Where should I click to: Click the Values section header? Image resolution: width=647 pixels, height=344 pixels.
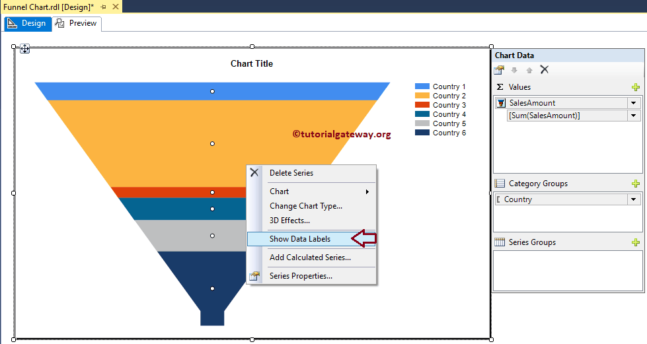(519, 87)
